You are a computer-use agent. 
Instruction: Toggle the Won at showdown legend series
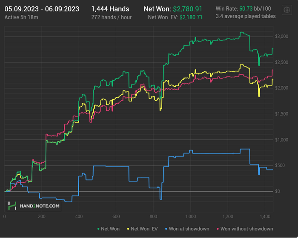coord(187,229)
